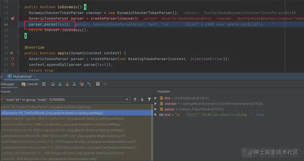304x161 pixels.
Task: Click the View link for text variable
Action: click(x=260, y=115)
